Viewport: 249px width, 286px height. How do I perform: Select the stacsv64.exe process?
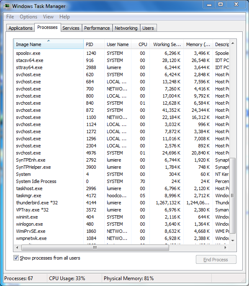click(x=121, y=60)
